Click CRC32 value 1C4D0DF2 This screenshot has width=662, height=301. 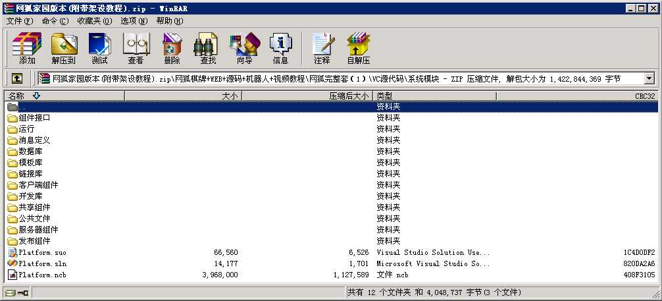pos(639,252)
